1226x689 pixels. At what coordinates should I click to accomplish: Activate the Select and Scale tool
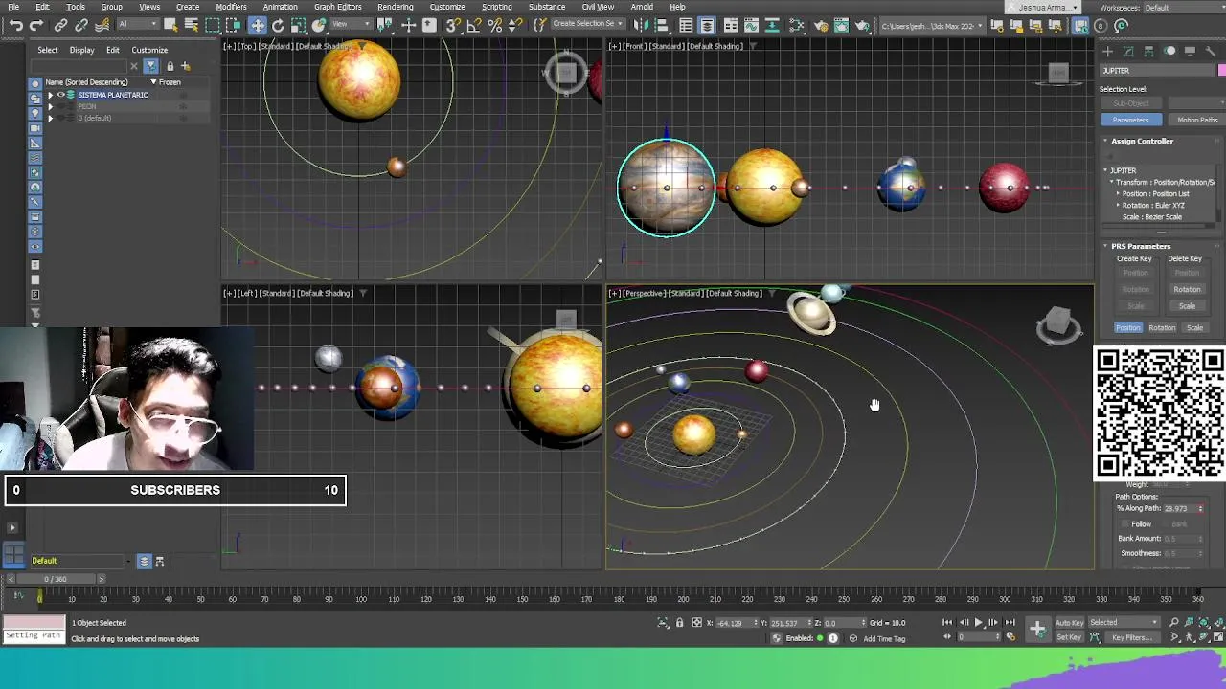[x=298, y=25]
